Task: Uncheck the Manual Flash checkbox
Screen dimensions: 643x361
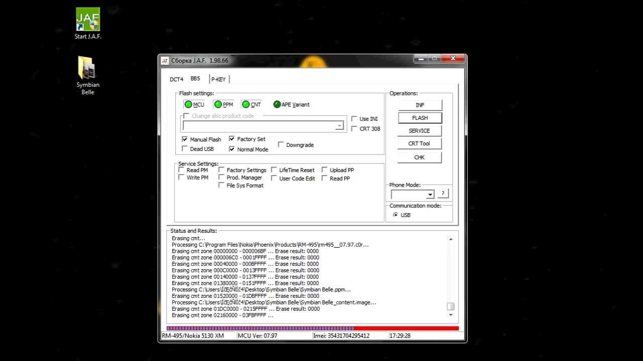Action: pyautogui.click(x=185, y=139)
